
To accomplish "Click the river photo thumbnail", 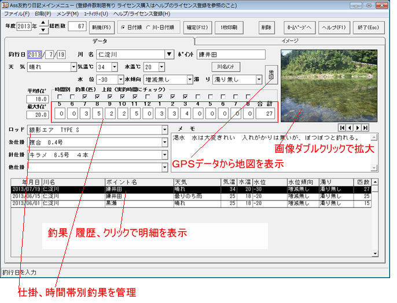I will click(328, 85).
